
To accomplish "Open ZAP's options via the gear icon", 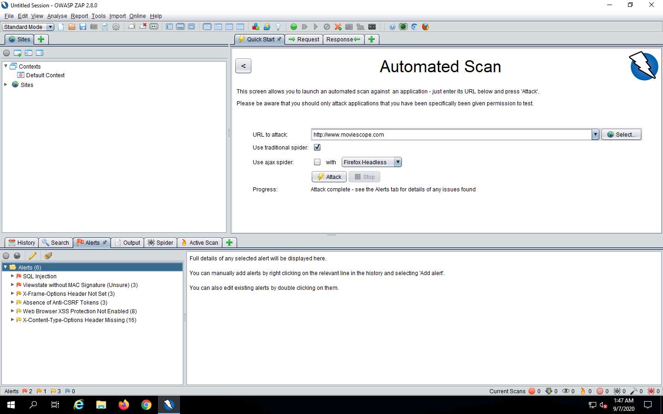I will pyautogui.click(x=116, y=27).
